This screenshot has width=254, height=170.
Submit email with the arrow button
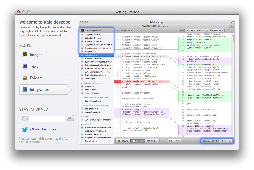coord(70,118)
